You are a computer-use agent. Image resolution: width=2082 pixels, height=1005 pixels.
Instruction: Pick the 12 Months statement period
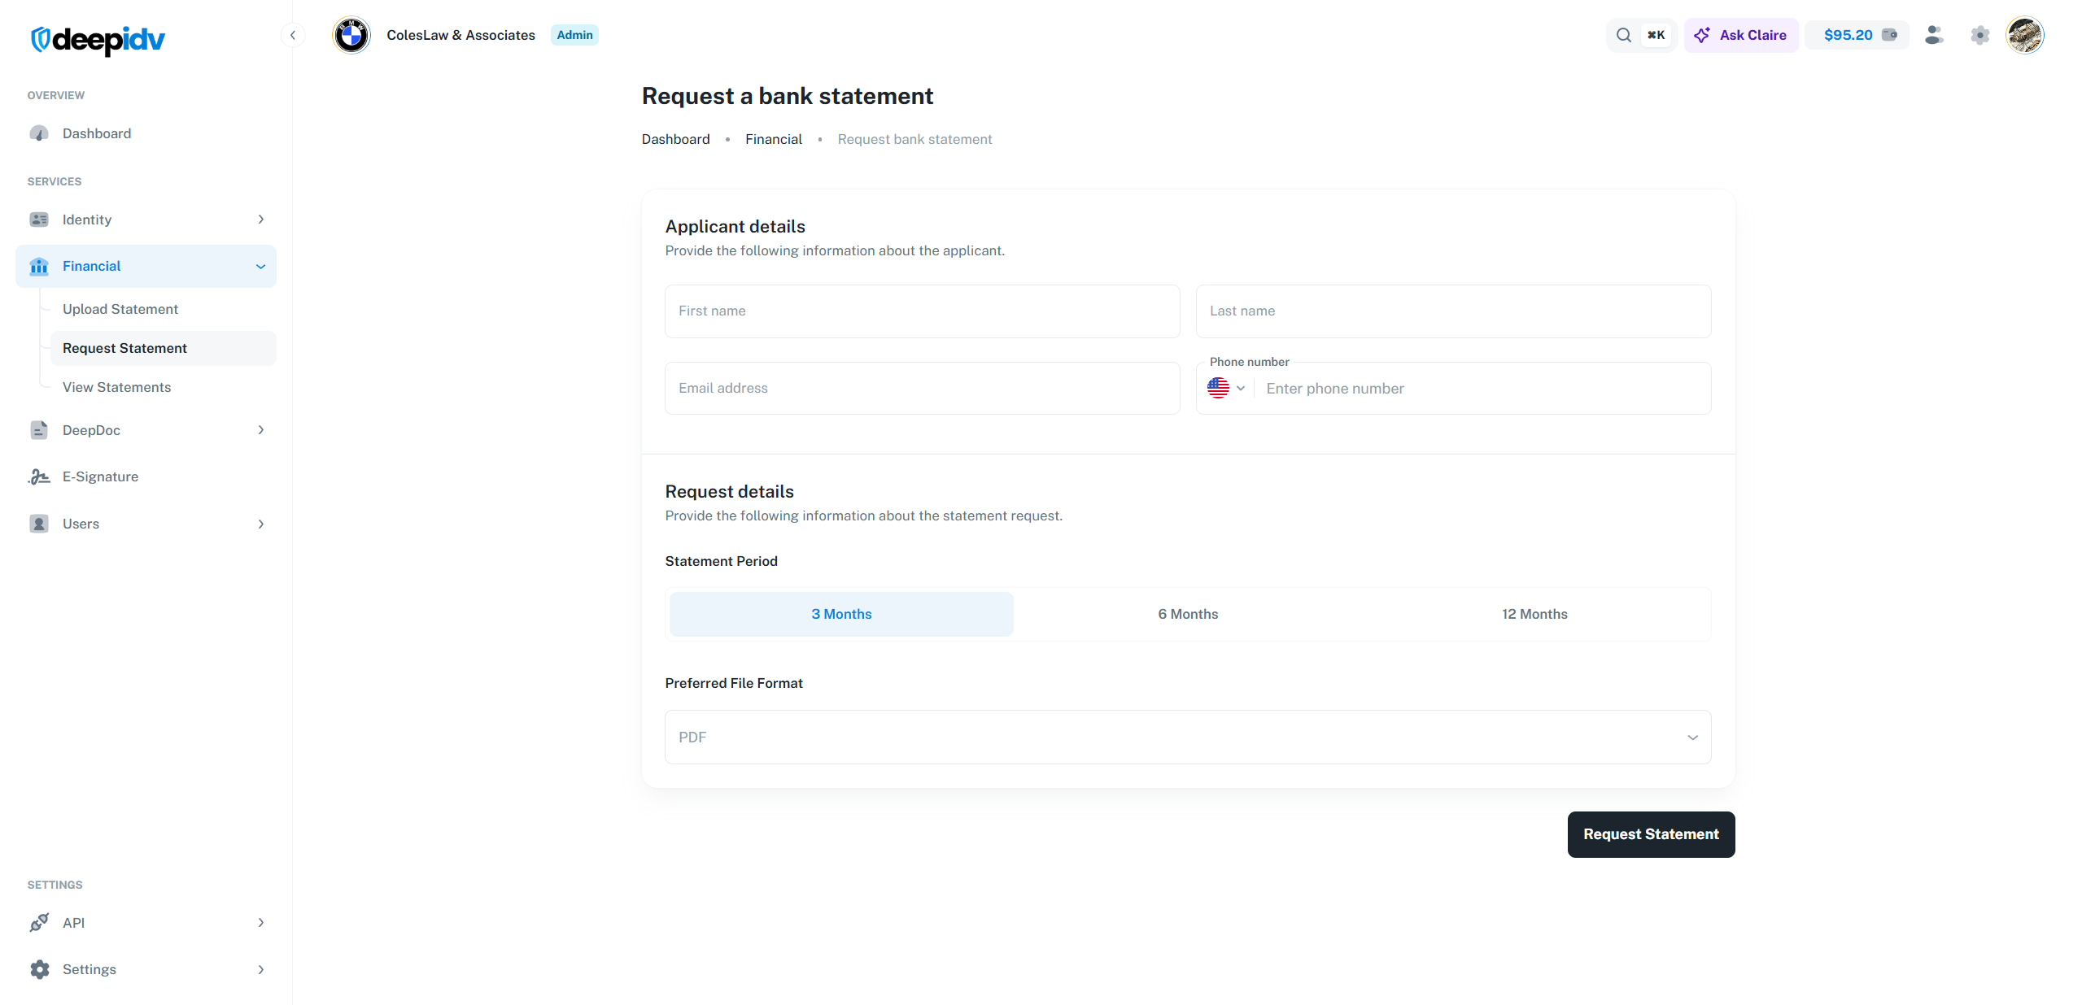(x=1534, y=614)
